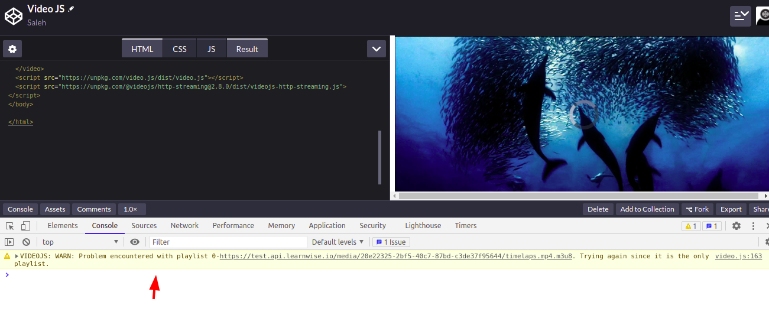This screenshot has width=769, height=331.
Task: Click the code editor vertical scrollbar
Action: click(x=379, y=157)
